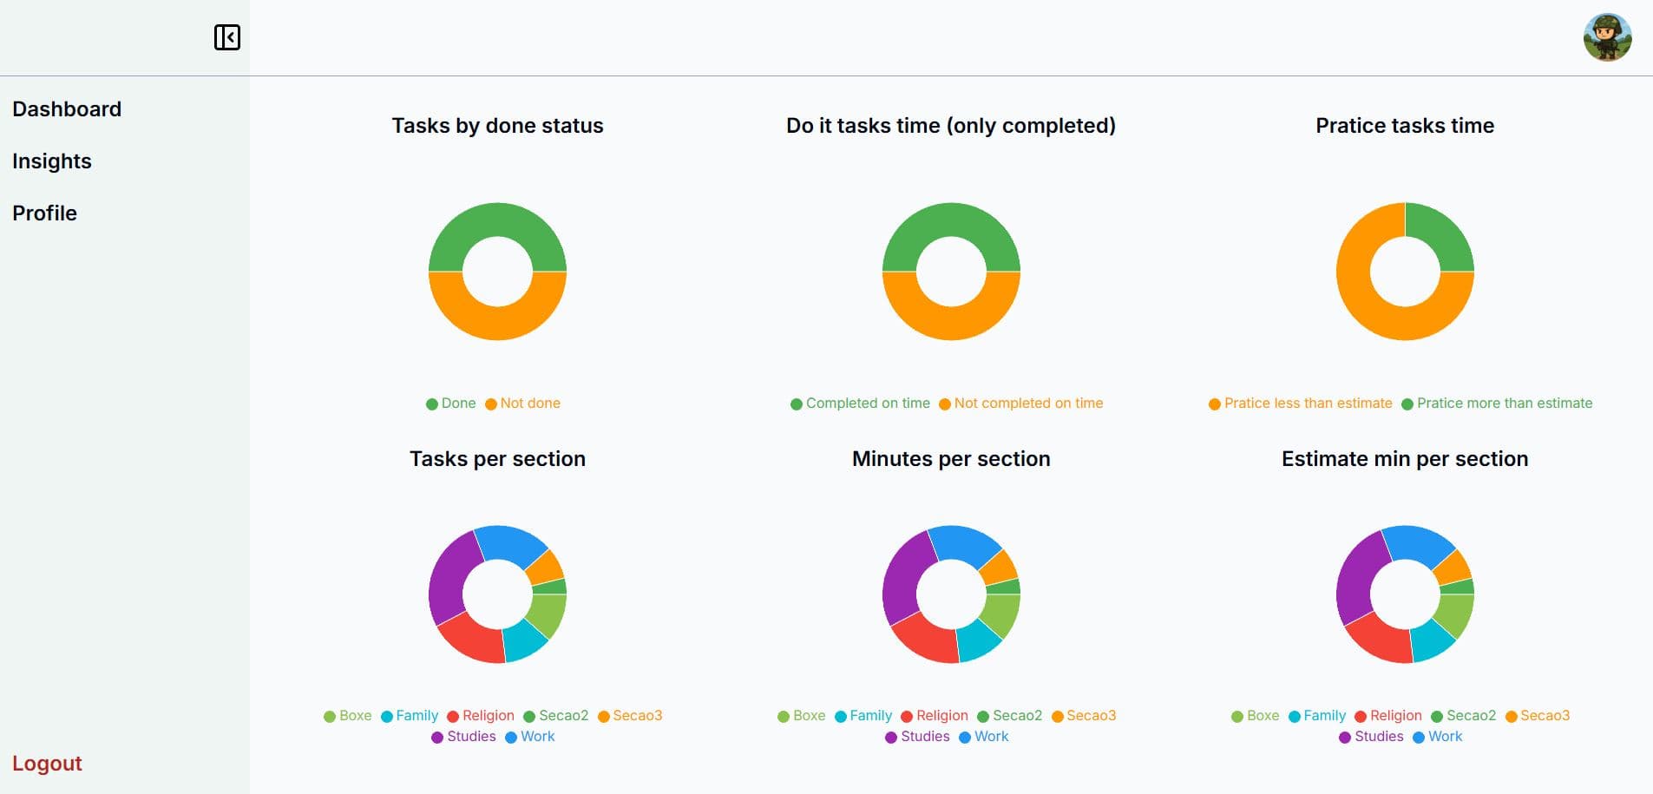Click the green Done segment of first donut
This screenshot has height=794, width=1653.
tap(497, 220)
